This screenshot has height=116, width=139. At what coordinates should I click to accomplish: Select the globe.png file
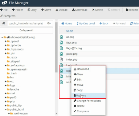coord(72,54)
